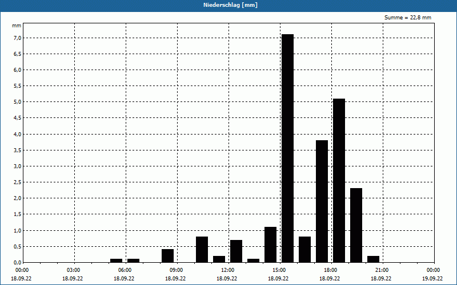Click the 09:00 time label
Viewport: 457px width, 285px height.
pos(177,270)
